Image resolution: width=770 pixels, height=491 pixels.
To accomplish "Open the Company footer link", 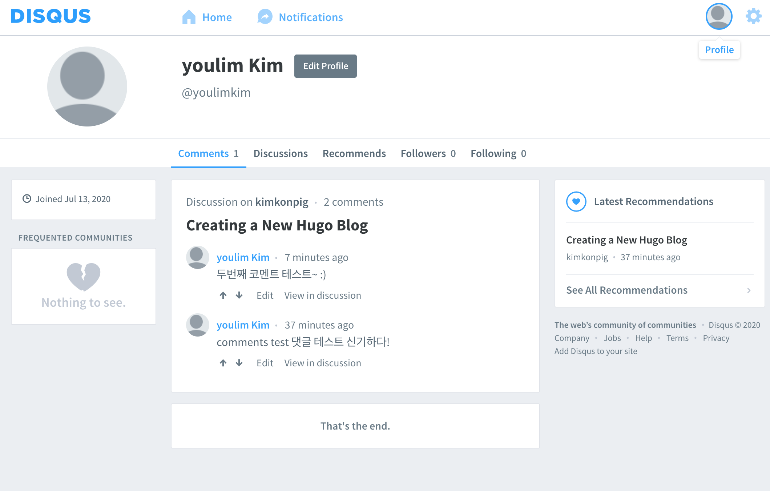I will [572, 338].
